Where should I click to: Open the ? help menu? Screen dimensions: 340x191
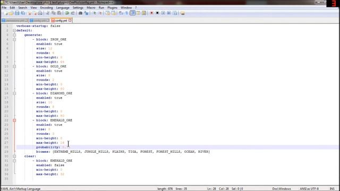pos(136,7)
